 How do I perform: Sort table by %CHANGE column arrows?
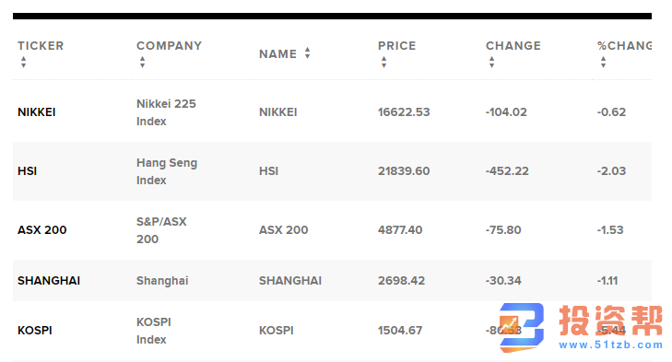pyautogui.click(x=604, y=62)
